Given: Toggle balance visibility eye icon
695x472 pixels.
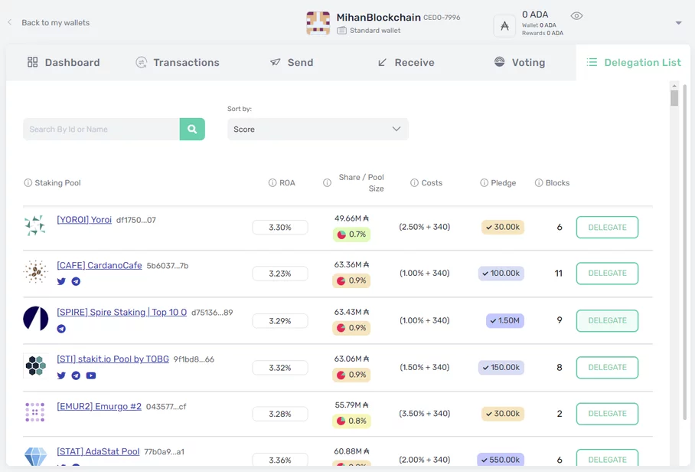Looking at the screenshot, I should [576, 16].
